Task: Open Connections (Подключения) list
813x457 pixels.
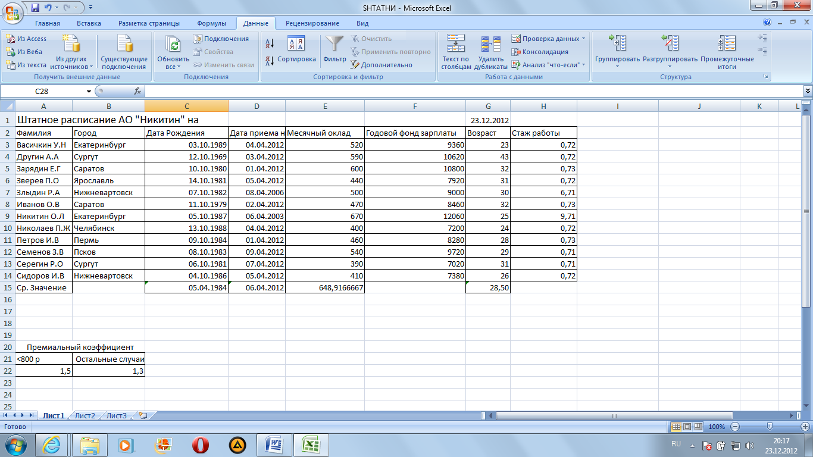Action: pos(221,39)
